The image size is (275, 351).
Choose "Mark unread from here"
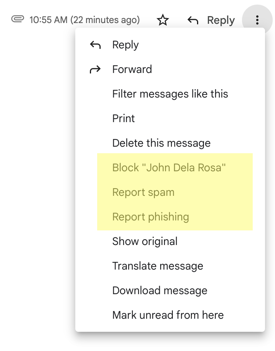click(x=168, y=315)
